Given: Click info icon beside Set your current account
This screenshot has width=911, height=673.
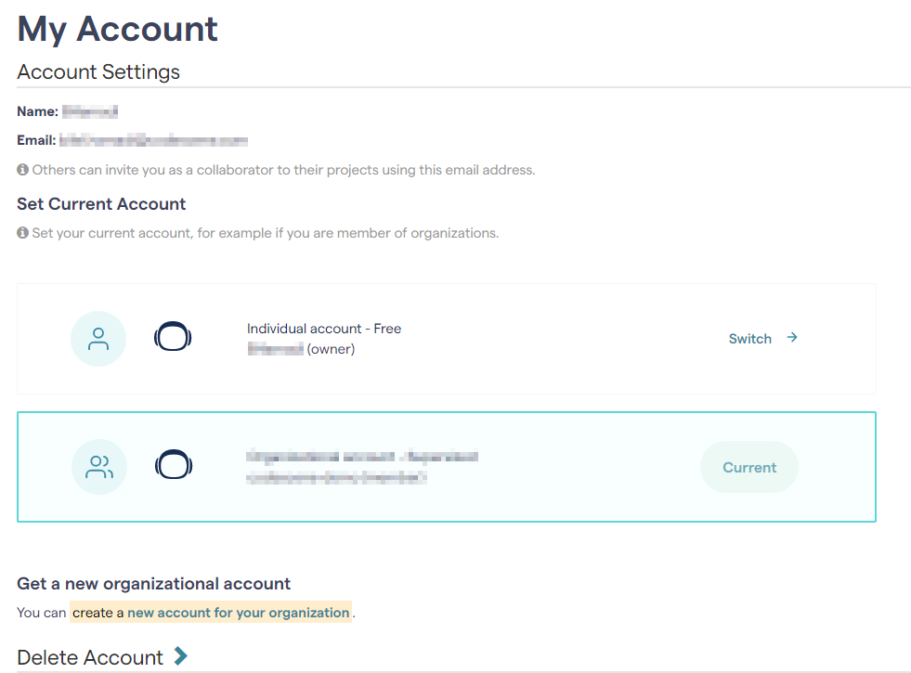Looking at the screenshot, I should [x=22, y=233].
